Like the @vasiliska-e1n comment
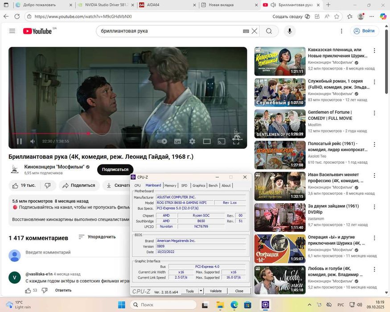Screen dimensions: 390x312 coord(28,290)
